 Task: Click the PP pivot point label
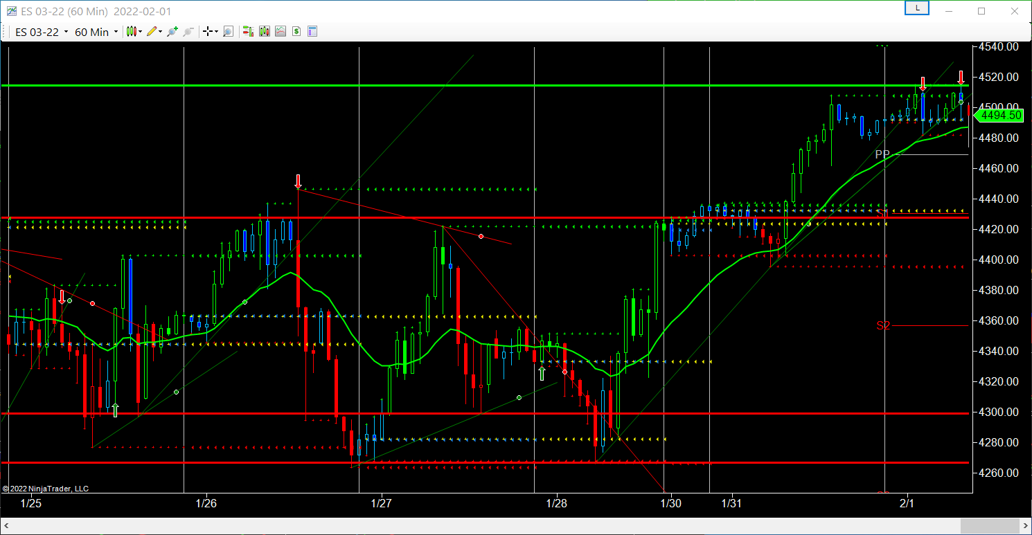[882, 154]
